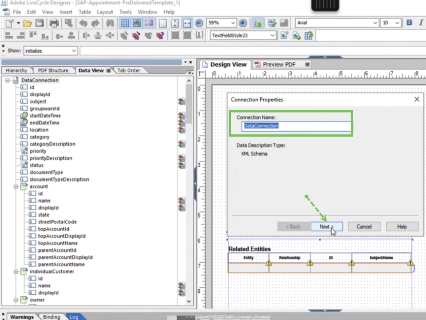Align selected objects to top

tap(33, 35)
